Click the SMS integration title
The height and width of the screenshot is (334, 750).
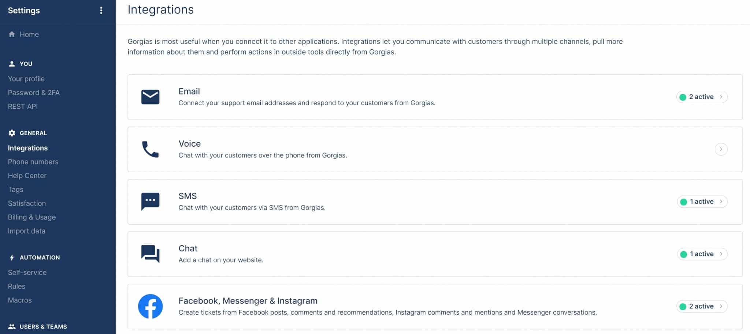click(x=187, y=196)
